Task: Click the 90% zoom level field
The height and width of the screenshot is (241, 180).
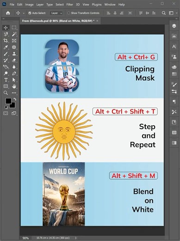Action: click(25, 238)
